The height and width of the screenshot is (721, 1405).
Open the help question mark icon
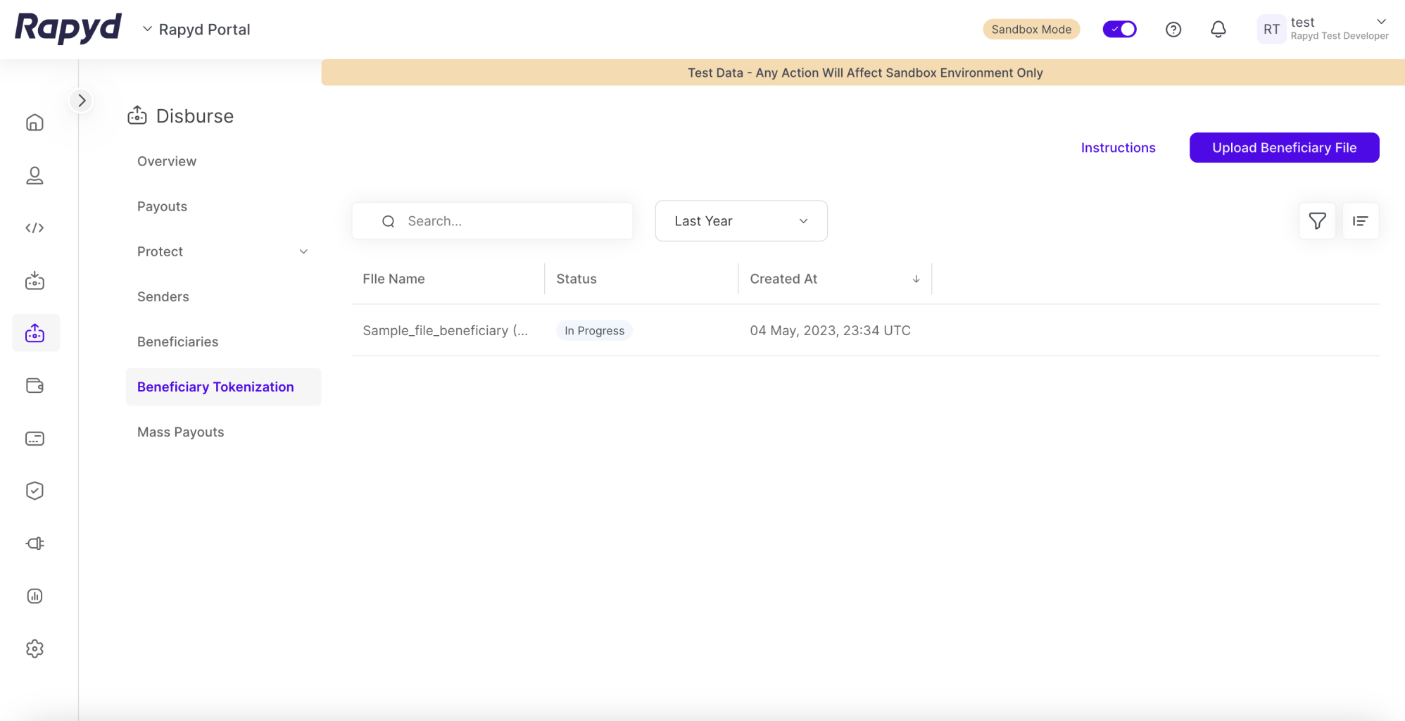point(1173,30)
